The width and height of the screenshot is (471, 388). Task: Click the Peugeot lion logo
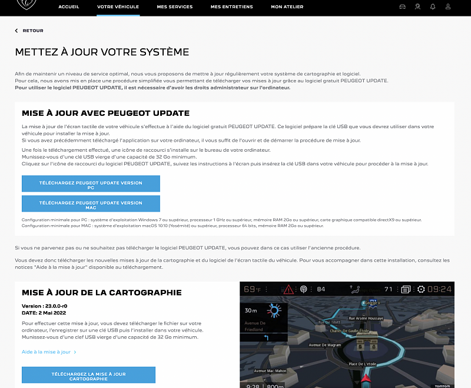26,5
